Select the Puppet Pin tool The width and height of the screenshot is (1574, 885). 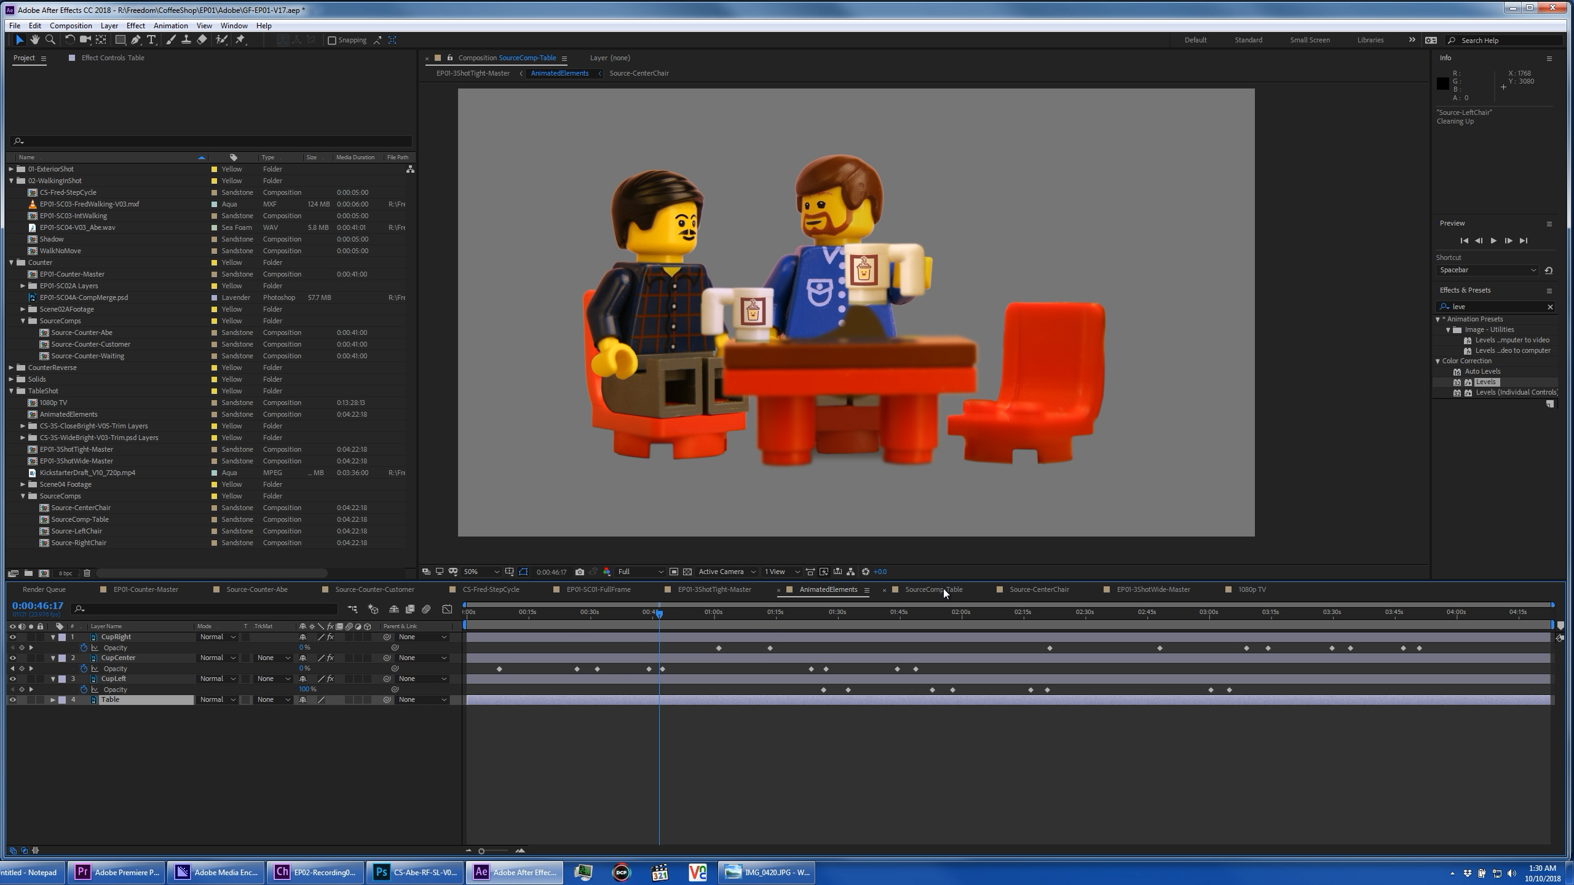tap(240, 40)
